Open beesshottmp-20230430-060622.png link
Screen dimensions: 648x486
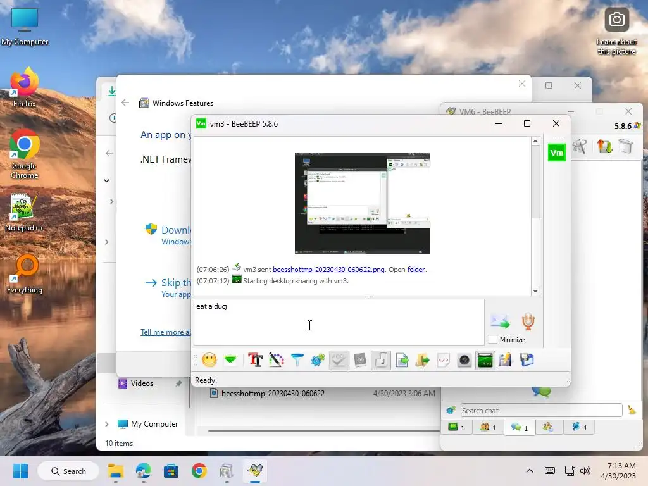(328, 270)
